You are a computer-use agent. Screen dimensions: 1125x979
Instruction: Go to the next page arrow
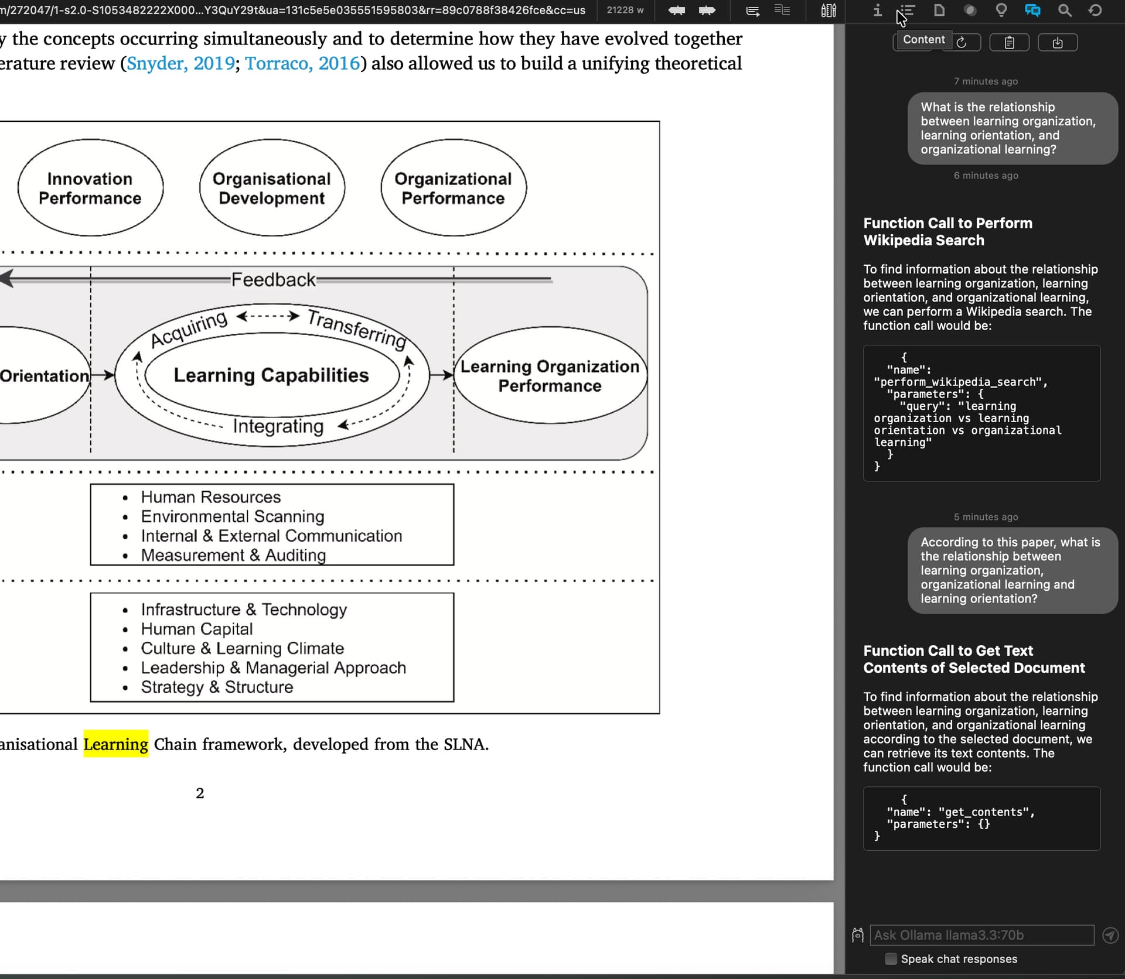707,11
